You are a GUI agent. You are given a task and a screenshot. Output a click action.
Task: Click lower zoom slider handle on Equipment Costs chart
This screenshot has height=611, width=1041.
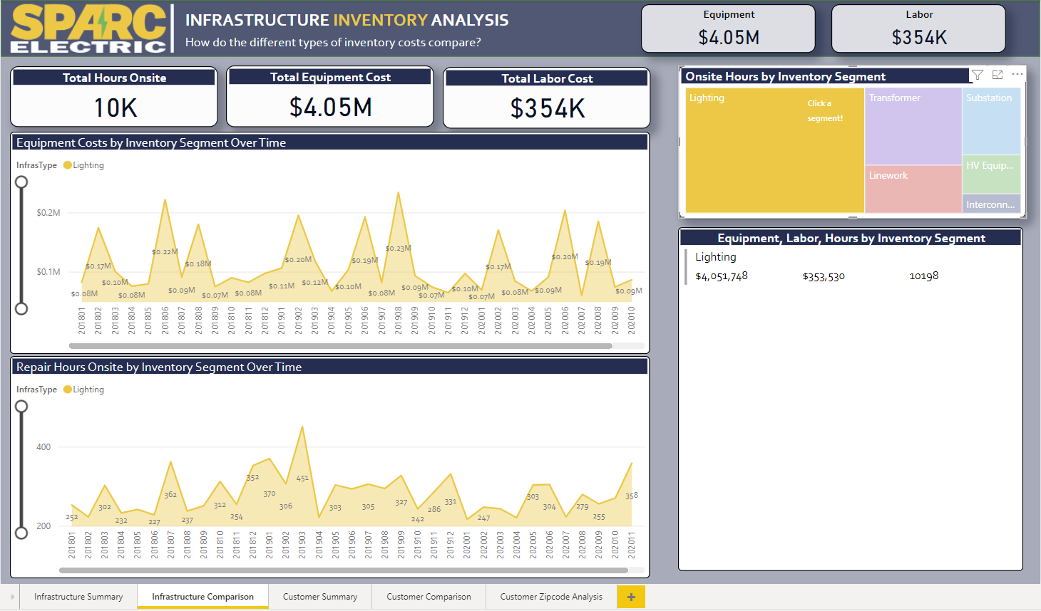coord(21,308)
